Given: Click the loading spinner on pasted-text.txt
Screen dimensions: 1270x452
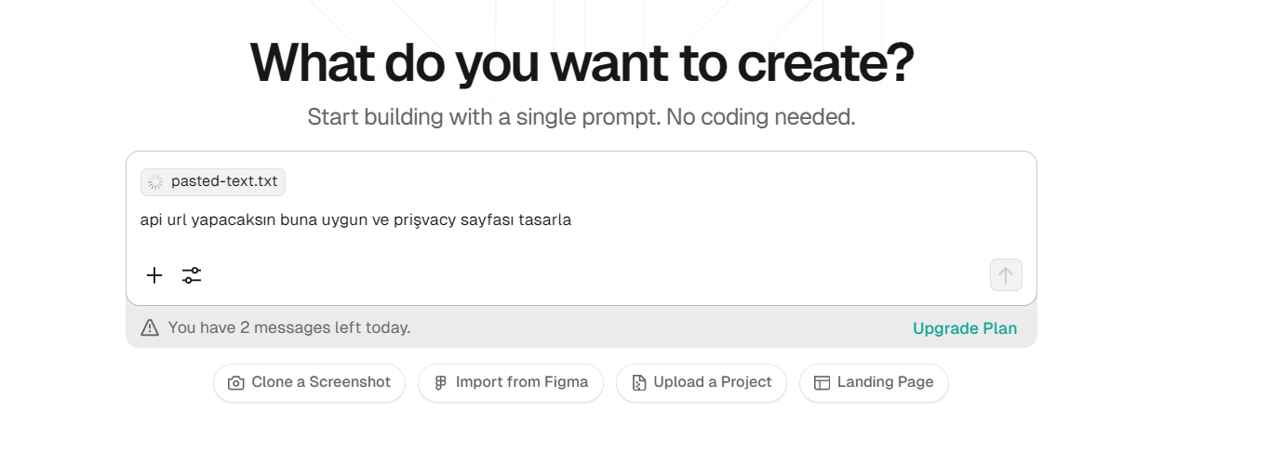Looking at the screenshot, I should coord(155,182).
